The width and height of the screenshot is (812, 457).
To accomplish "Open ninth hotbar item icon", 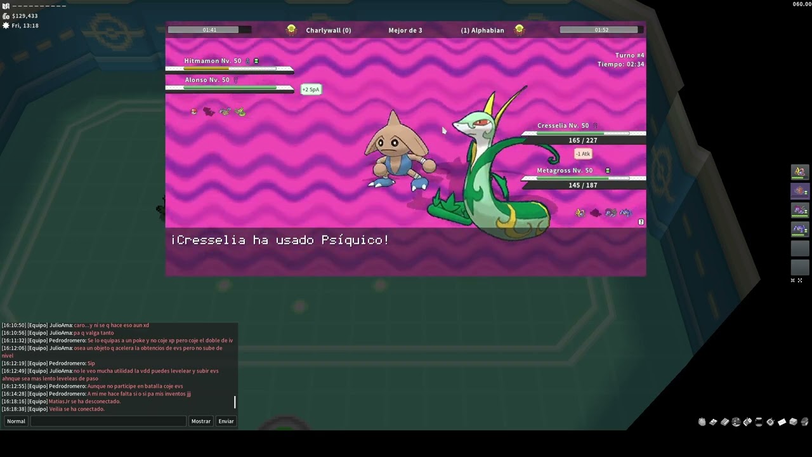I will point(794,421).
